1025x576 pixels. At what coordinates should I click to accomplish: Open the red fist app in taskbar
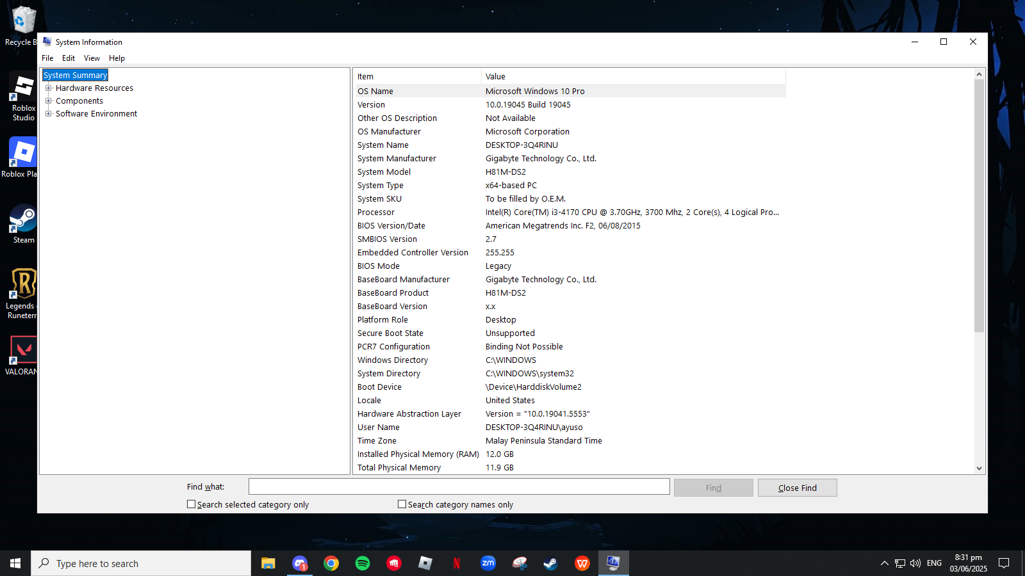pos(394,563)
